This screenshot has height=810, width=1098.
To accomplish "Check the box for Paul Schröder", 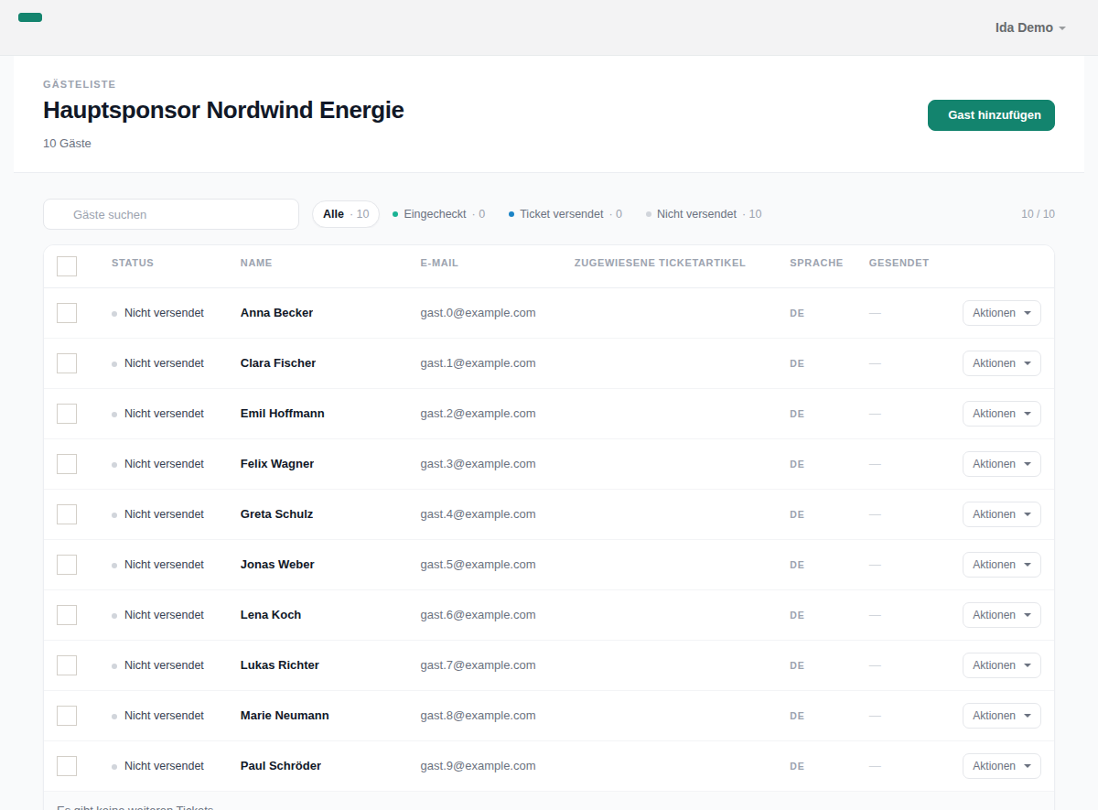I will pyautogui.click(x=67, y=766).
